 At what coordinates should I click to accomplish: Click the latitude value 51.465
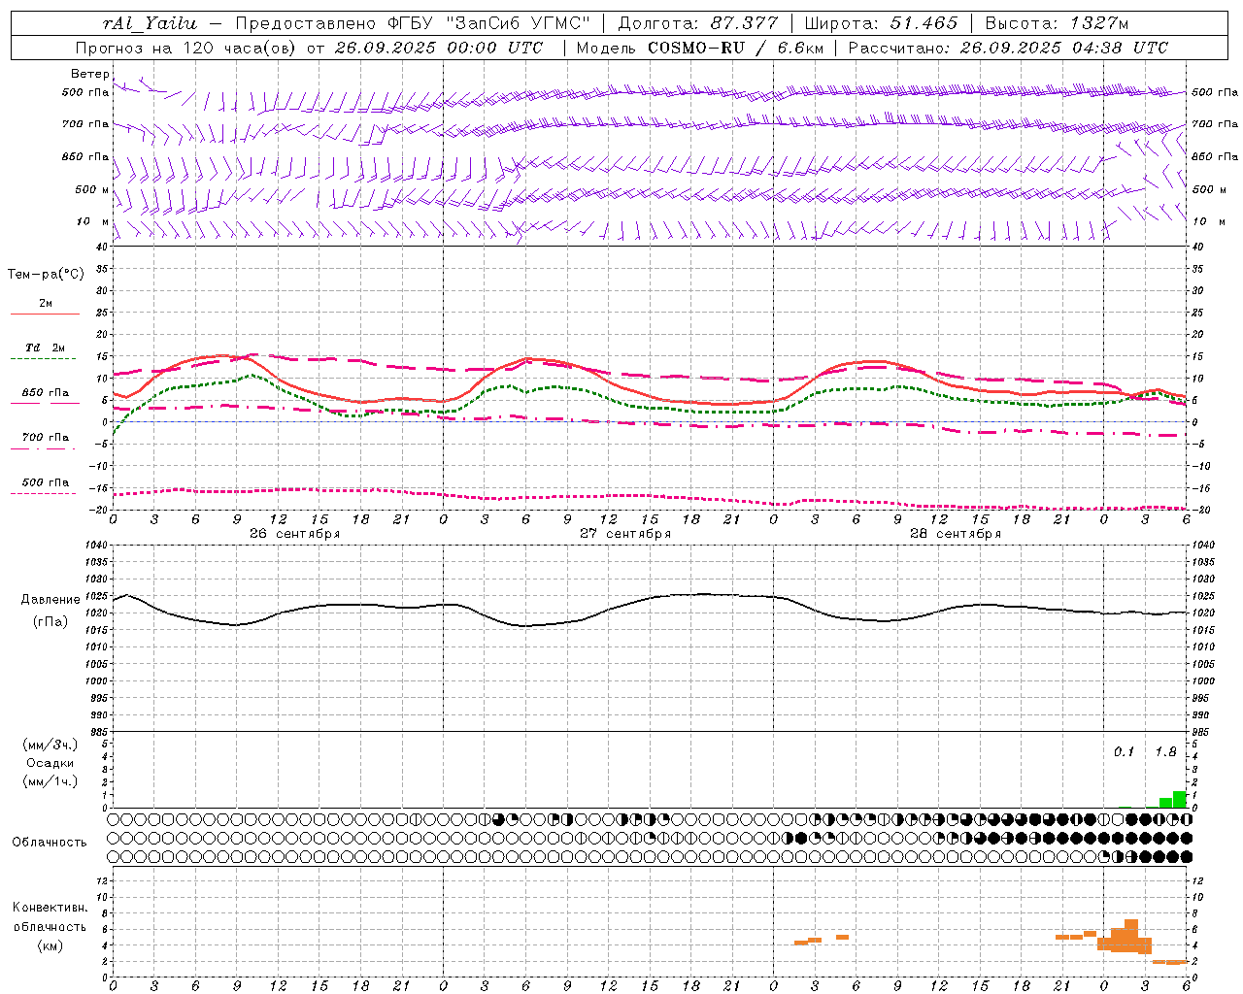(x=924, y=23)
